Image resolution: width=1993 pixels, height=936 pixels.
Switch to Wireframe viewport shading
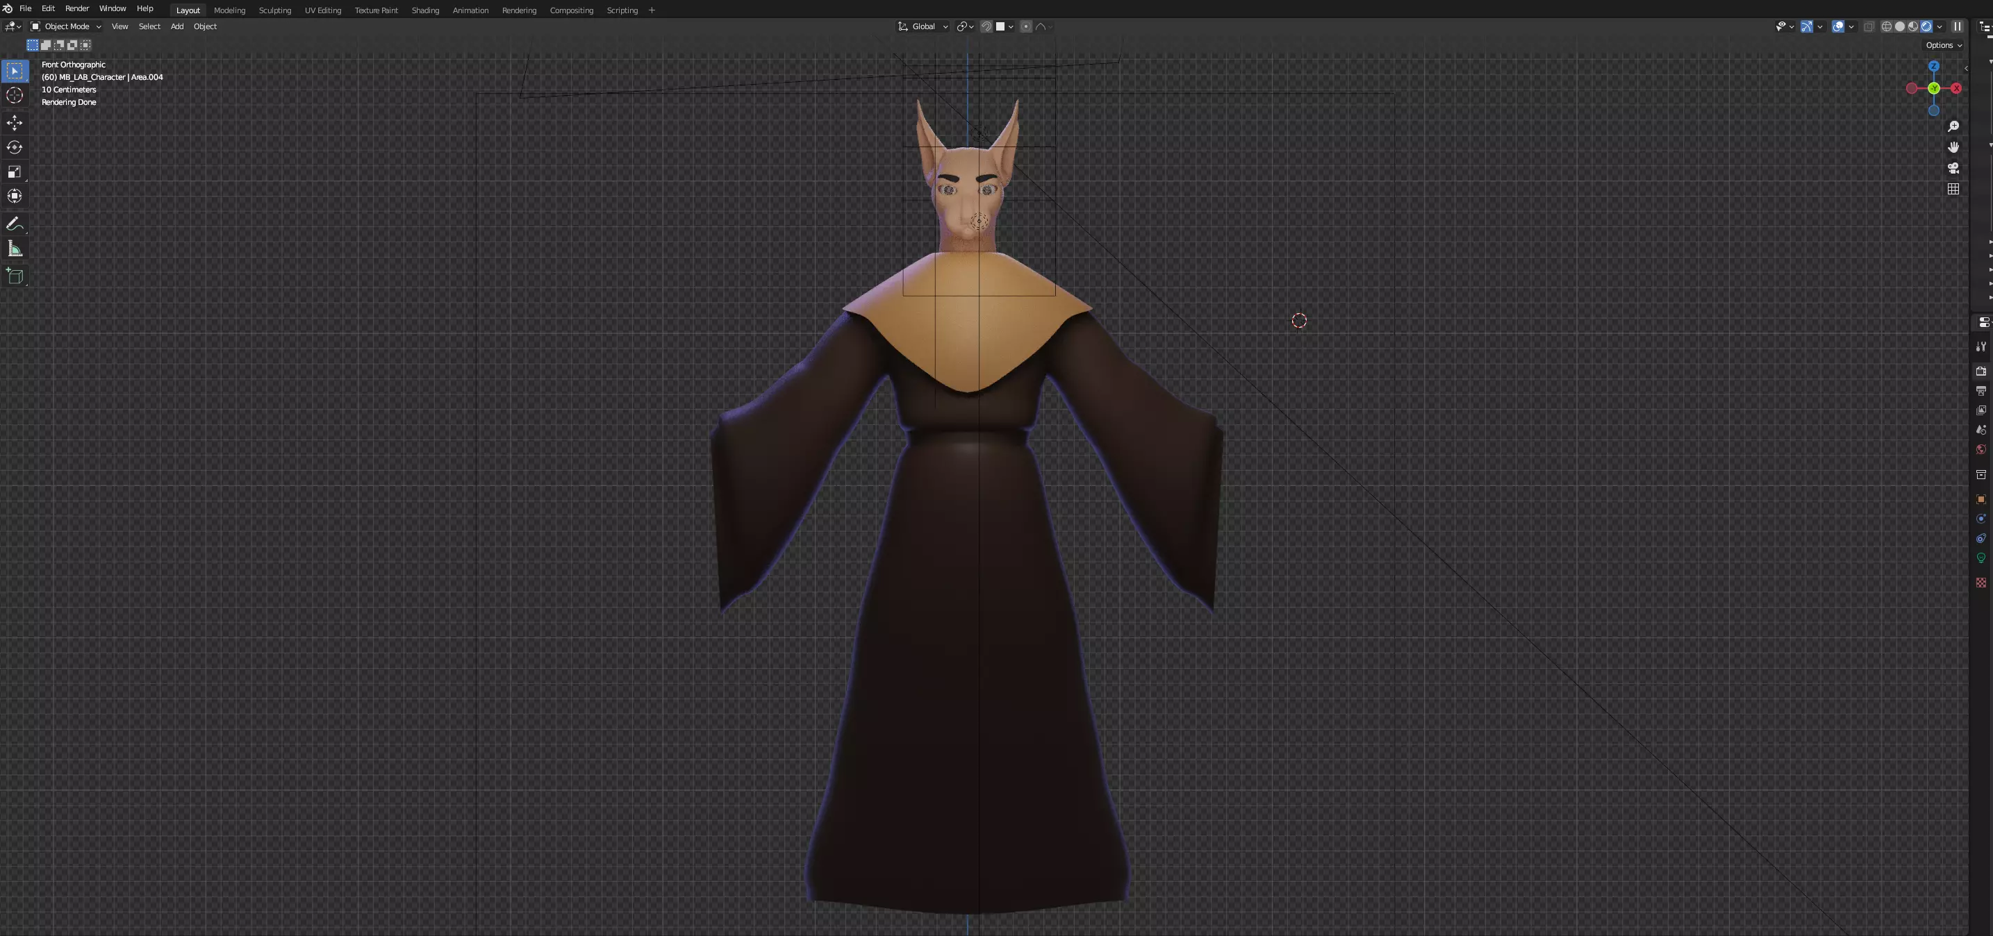click(1886, 26)
